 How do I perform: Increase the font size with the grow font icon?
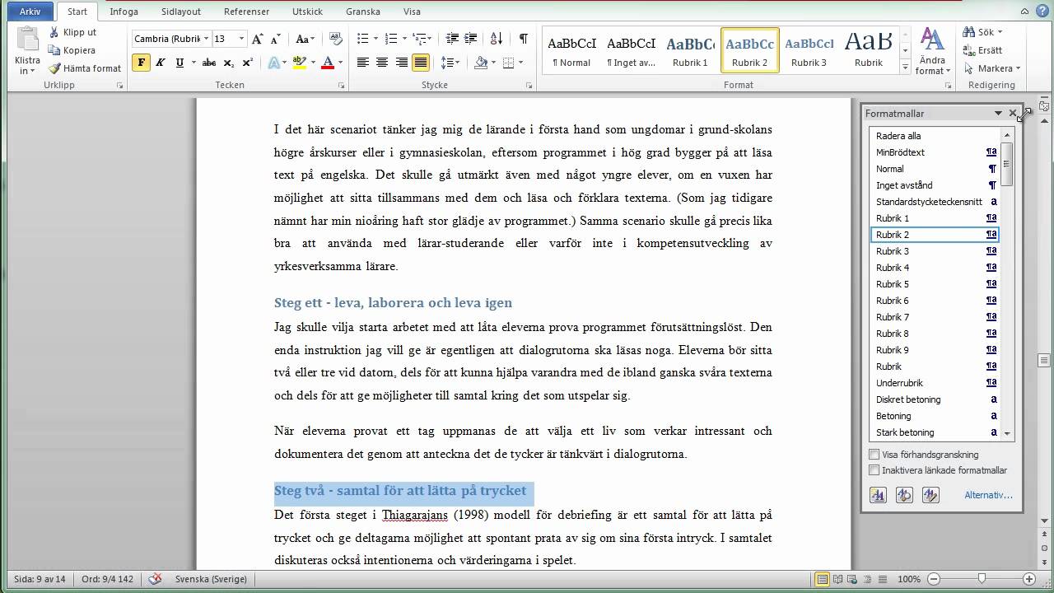coord(258,39)
